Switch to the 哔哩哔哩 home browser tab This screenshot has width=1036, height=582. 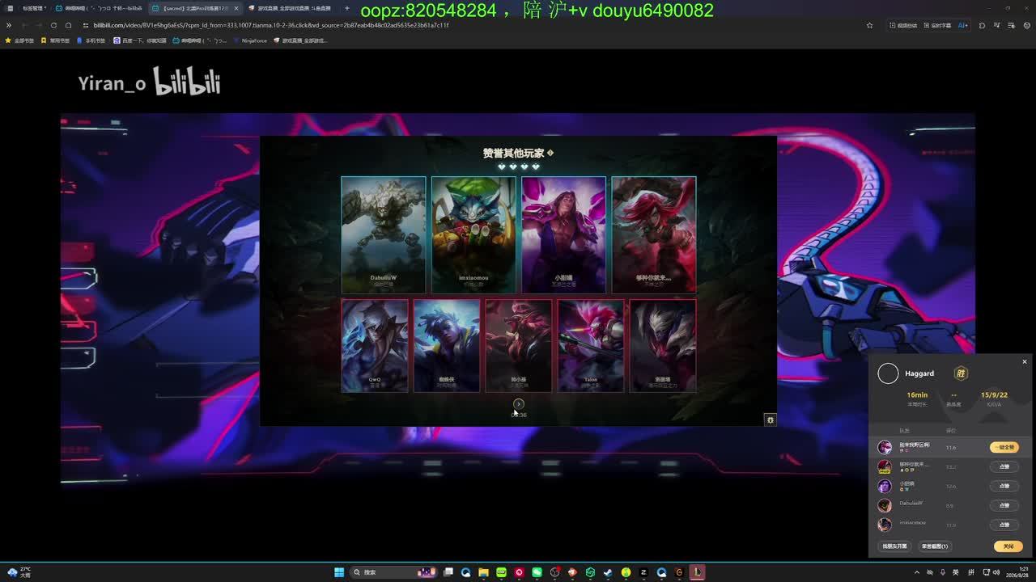[98, 8]
